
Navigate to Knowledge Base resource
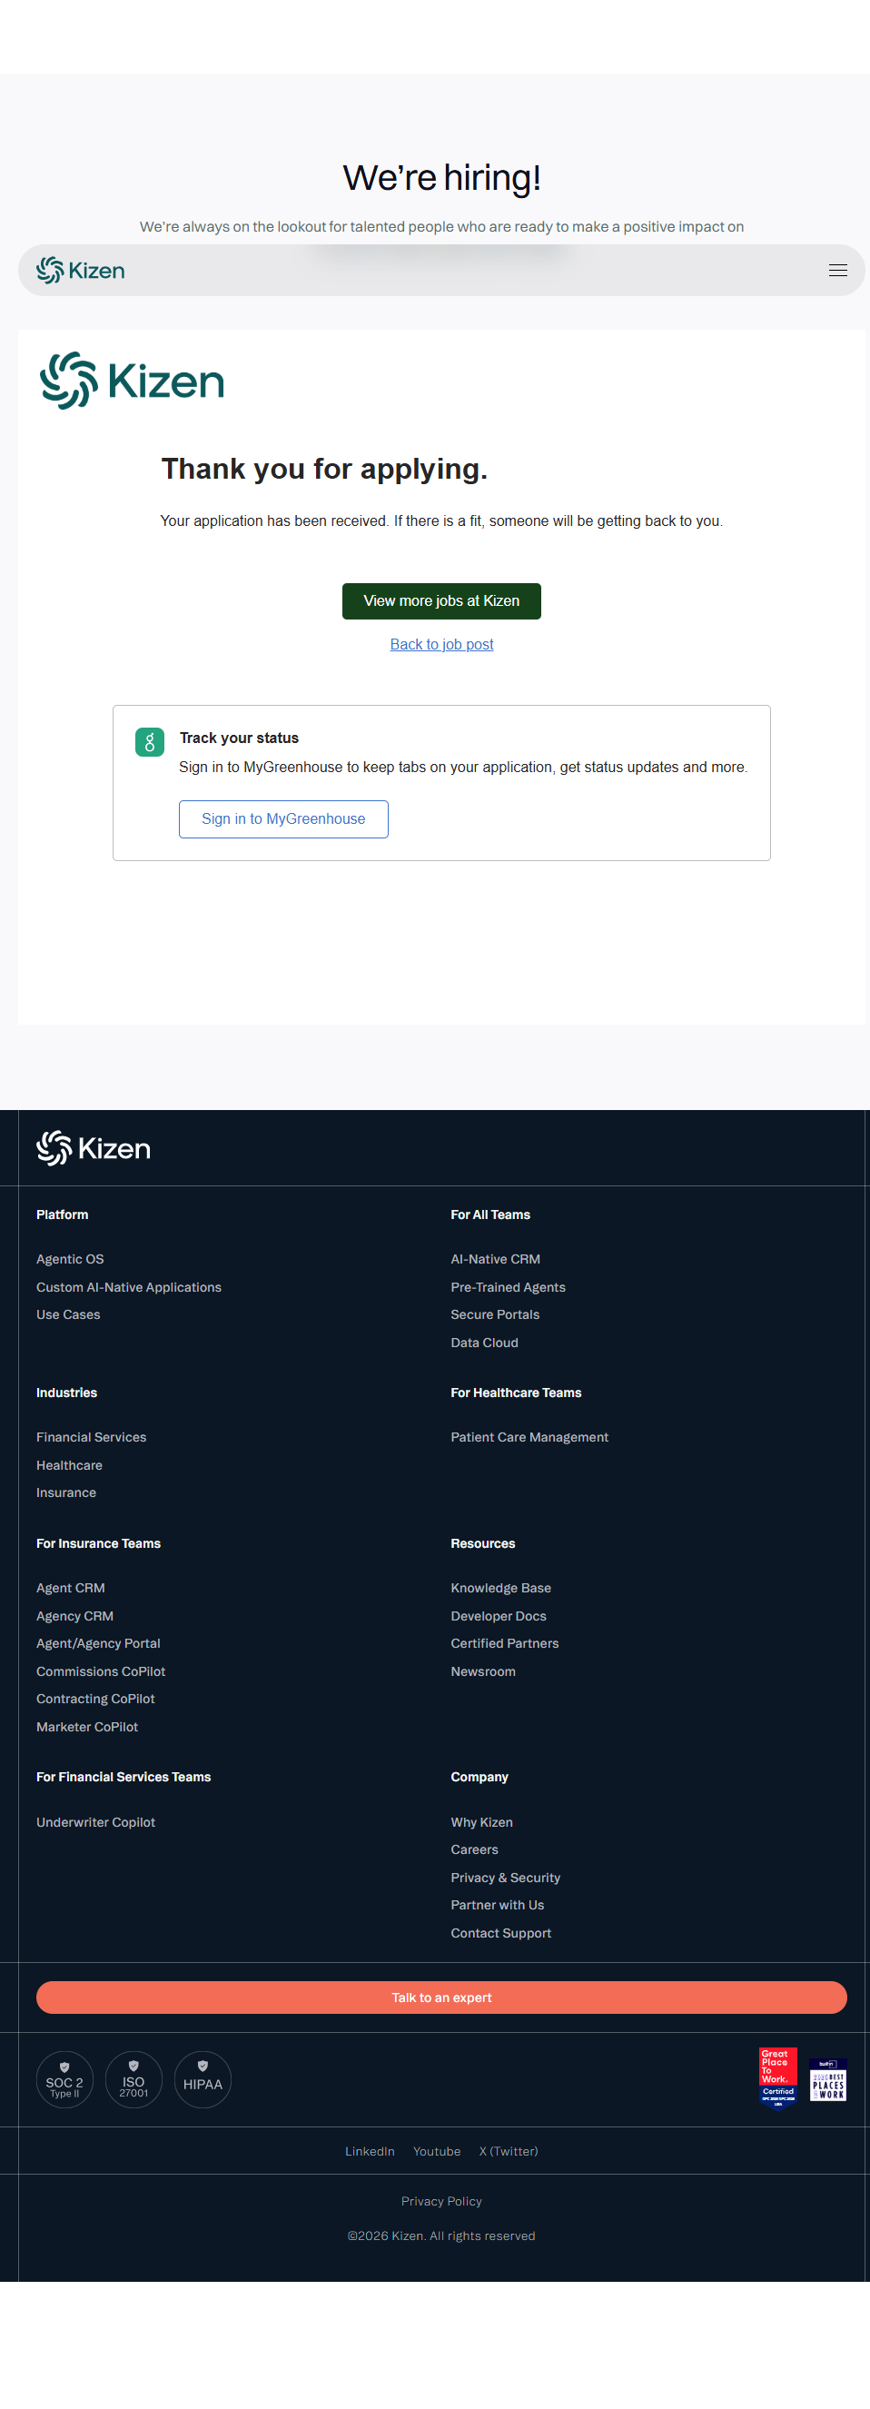pyautogui.click(x=500, y=1587)
